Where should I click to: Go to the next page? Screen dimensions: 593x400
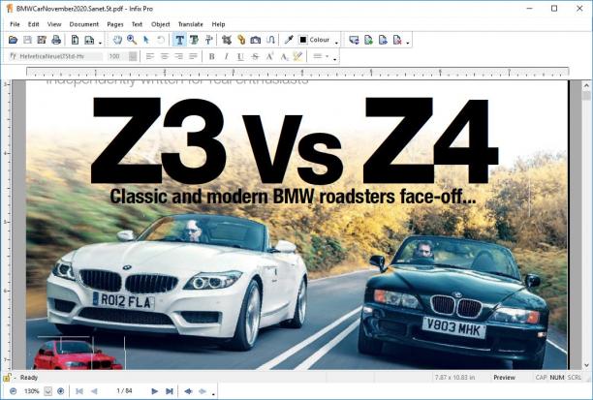coord(154,391)
